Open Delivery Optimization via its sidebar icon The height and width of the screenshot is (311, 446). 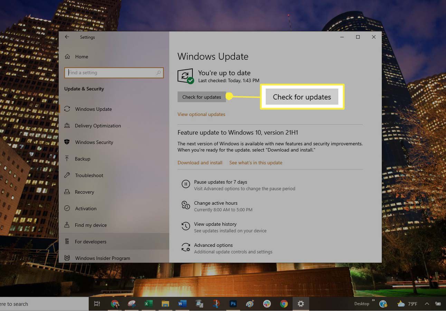pos(67,126)
